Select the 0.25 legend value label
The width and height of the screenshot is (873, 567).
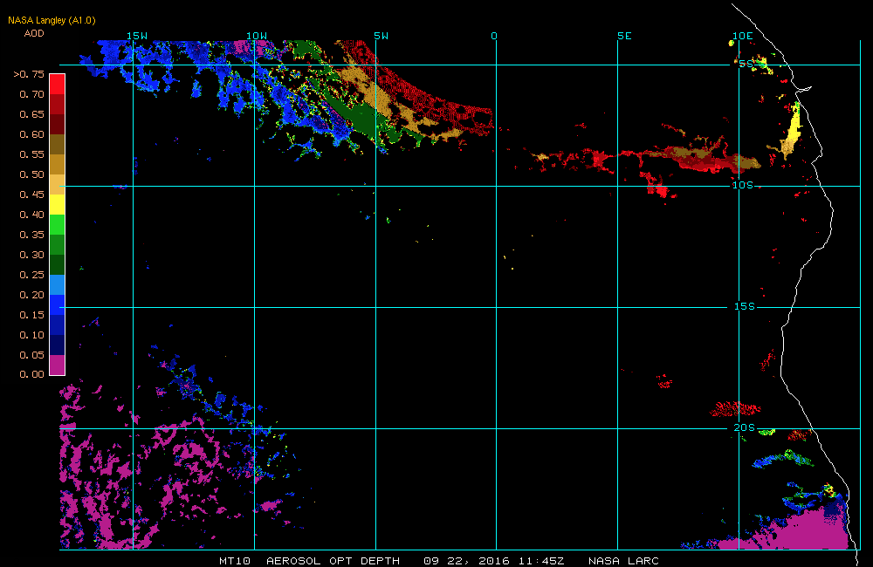(x=31, y=275)
